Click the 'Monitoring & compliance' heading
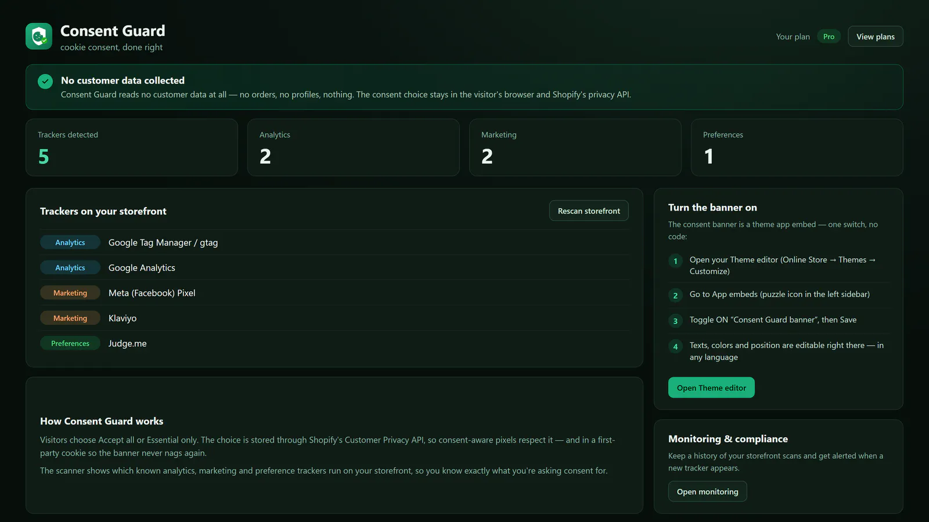 (x=728, y=439)
